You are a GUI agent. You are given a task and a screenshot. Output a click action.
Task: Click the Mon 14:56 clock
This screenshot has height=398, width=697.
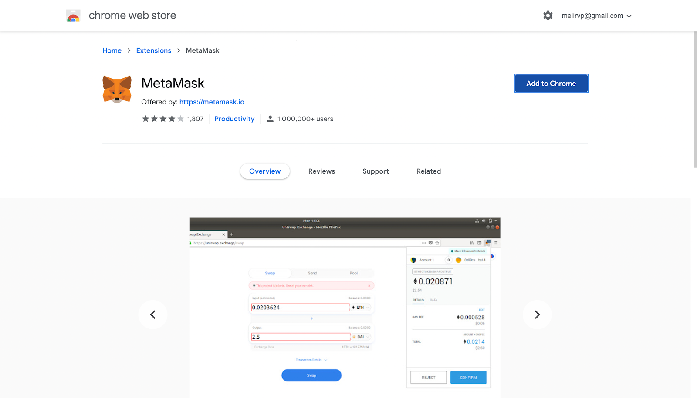pyautogui.click(x=311, y=221)
